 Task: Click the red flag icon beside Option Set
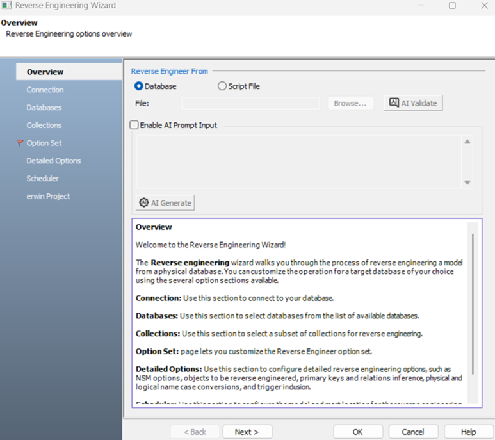[x=20, y=143]
